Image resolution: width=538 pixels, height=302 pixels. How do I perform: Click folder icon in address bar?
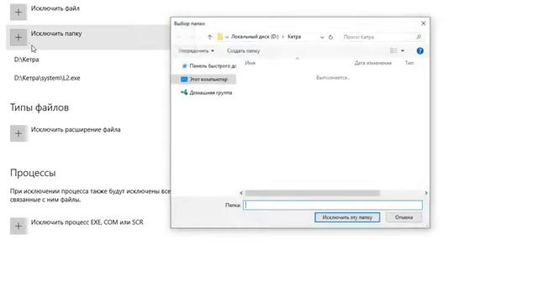220,37
